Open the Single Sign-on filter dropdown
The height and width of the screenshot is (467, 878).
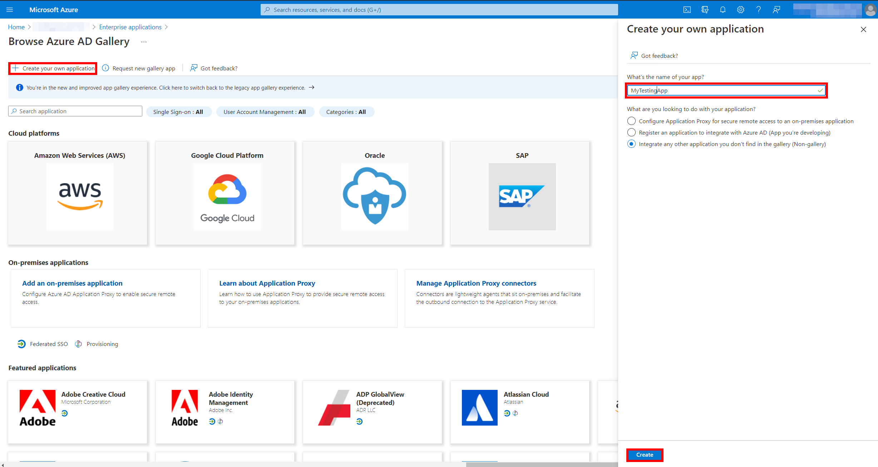178,112
